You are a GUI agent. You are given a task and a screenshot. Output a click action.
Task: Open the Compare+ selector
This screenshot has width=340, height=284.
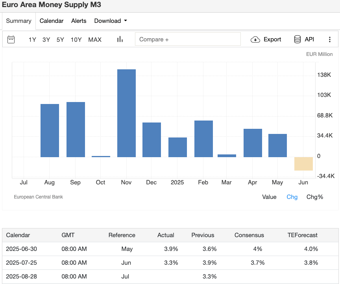tap(188, 39)
